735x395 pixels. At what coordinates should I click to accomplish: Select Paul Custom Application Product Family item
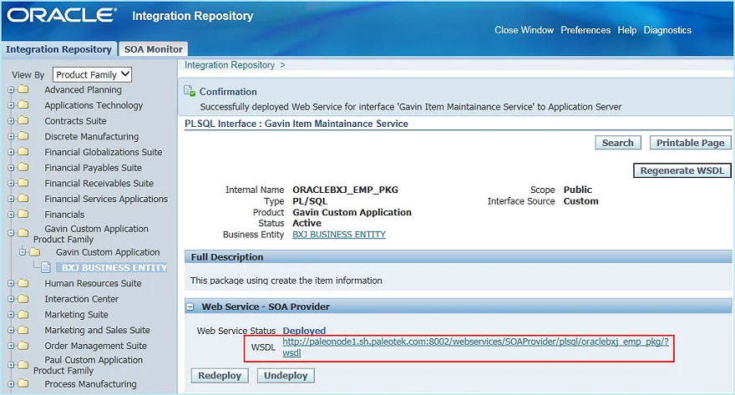(x=89, y=365)
